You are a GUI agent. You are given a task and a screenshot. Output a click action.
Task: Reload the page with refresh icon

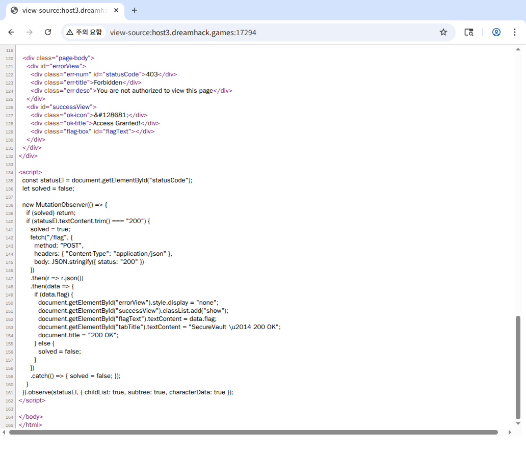(x=48, y=32)
